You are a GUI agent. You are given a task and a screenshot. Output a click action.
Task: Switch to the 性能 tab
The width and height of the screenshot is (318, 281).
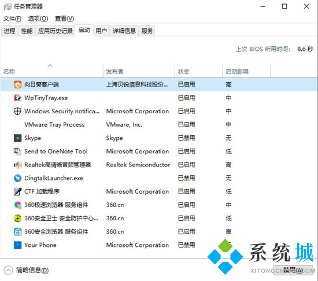27,31
